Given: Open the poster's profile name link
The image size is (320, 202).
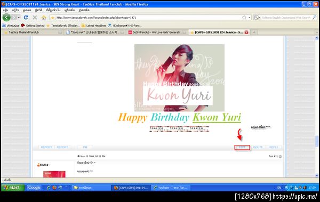Looking at the screenshot, I should point(44,165).
